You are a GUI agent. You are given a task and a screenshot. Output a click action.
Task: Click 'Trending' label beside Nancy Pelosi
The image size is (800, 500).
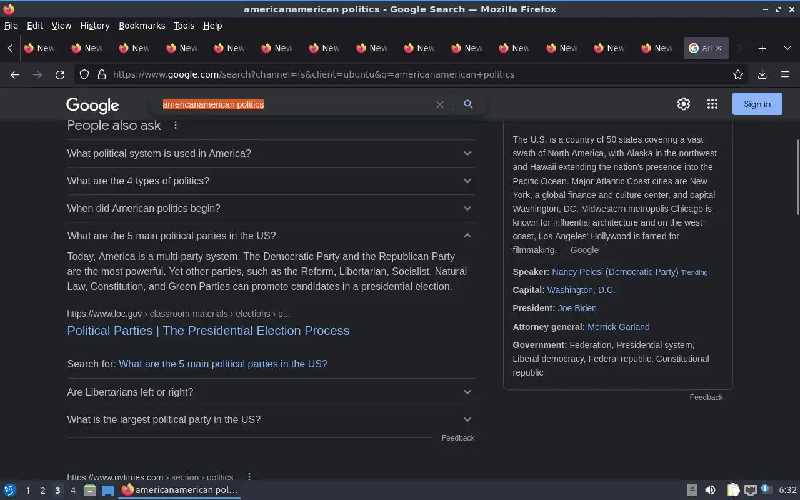pos(694,272)
